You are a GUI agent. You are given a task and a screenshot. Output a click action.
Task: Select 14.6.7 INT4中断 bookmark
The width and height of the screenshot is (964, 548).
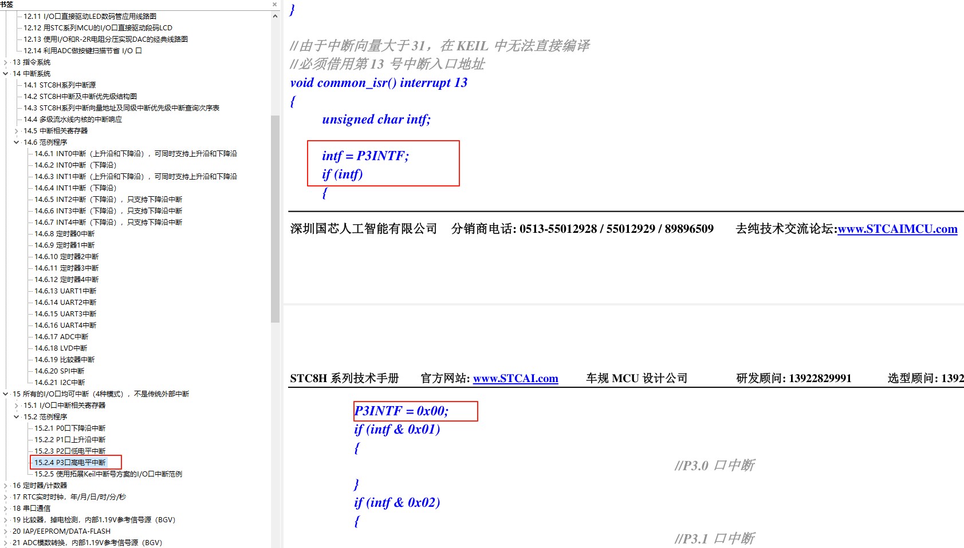click(x=108, y=223)
